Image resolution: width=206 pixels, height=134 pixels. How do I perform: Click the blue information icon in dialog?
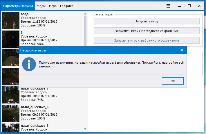point(29,64)
